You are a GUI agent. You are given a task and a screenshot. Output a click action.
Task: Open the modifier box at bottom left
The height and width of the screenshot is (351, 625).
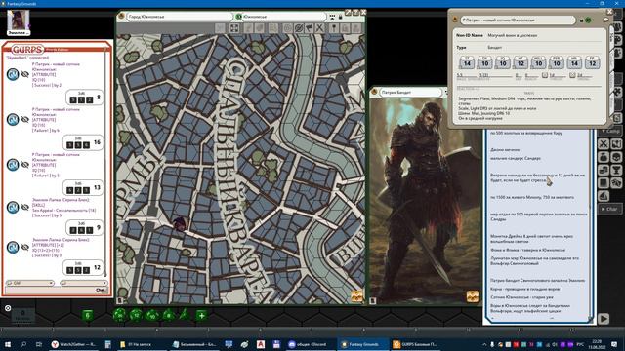[x=22, y=315]
